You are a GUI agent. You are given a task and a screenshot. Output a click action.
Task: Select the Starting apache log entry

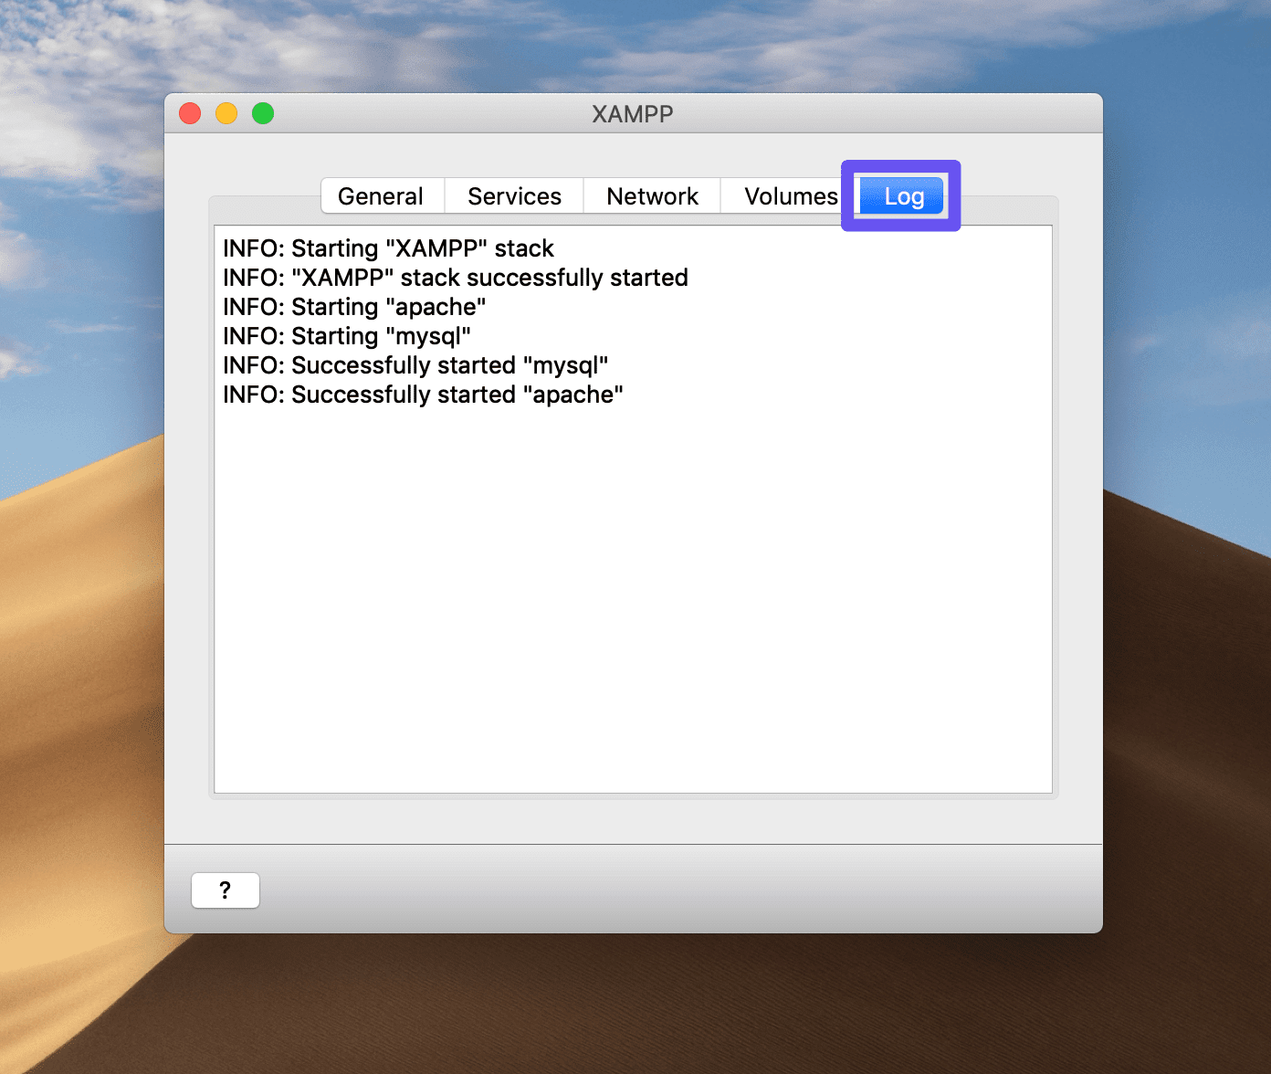(x=354, y=307)
